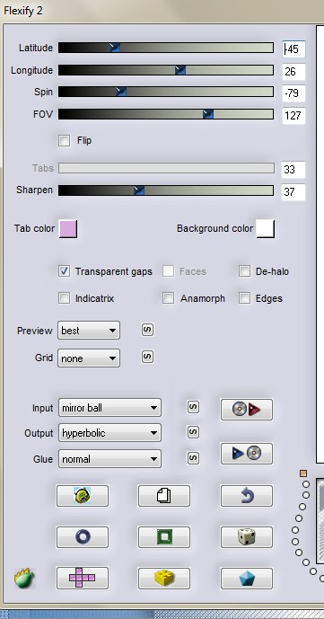
Task: Open the Input mirror ball dropdown
Action: pyautogui.click(x=109, y=408)
